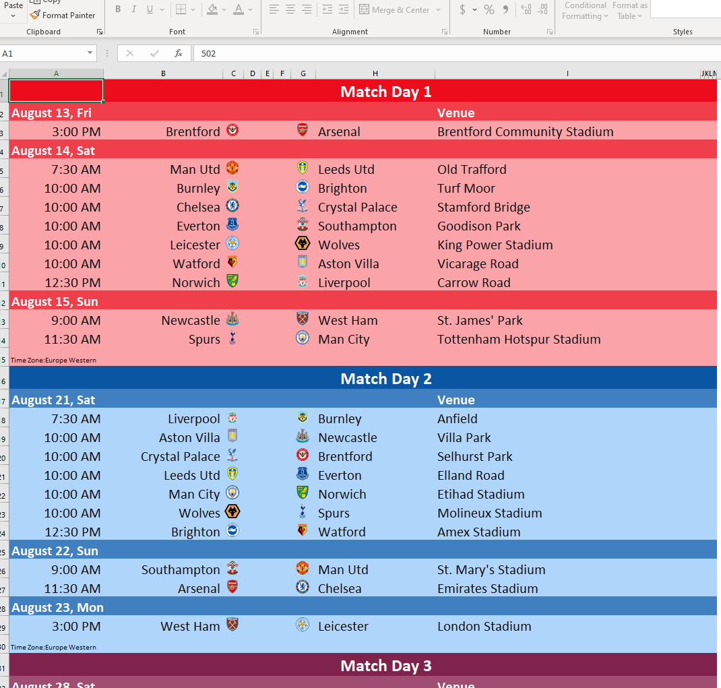Select column H header
This screenshot has height=688, width=721.
point(375,73)
